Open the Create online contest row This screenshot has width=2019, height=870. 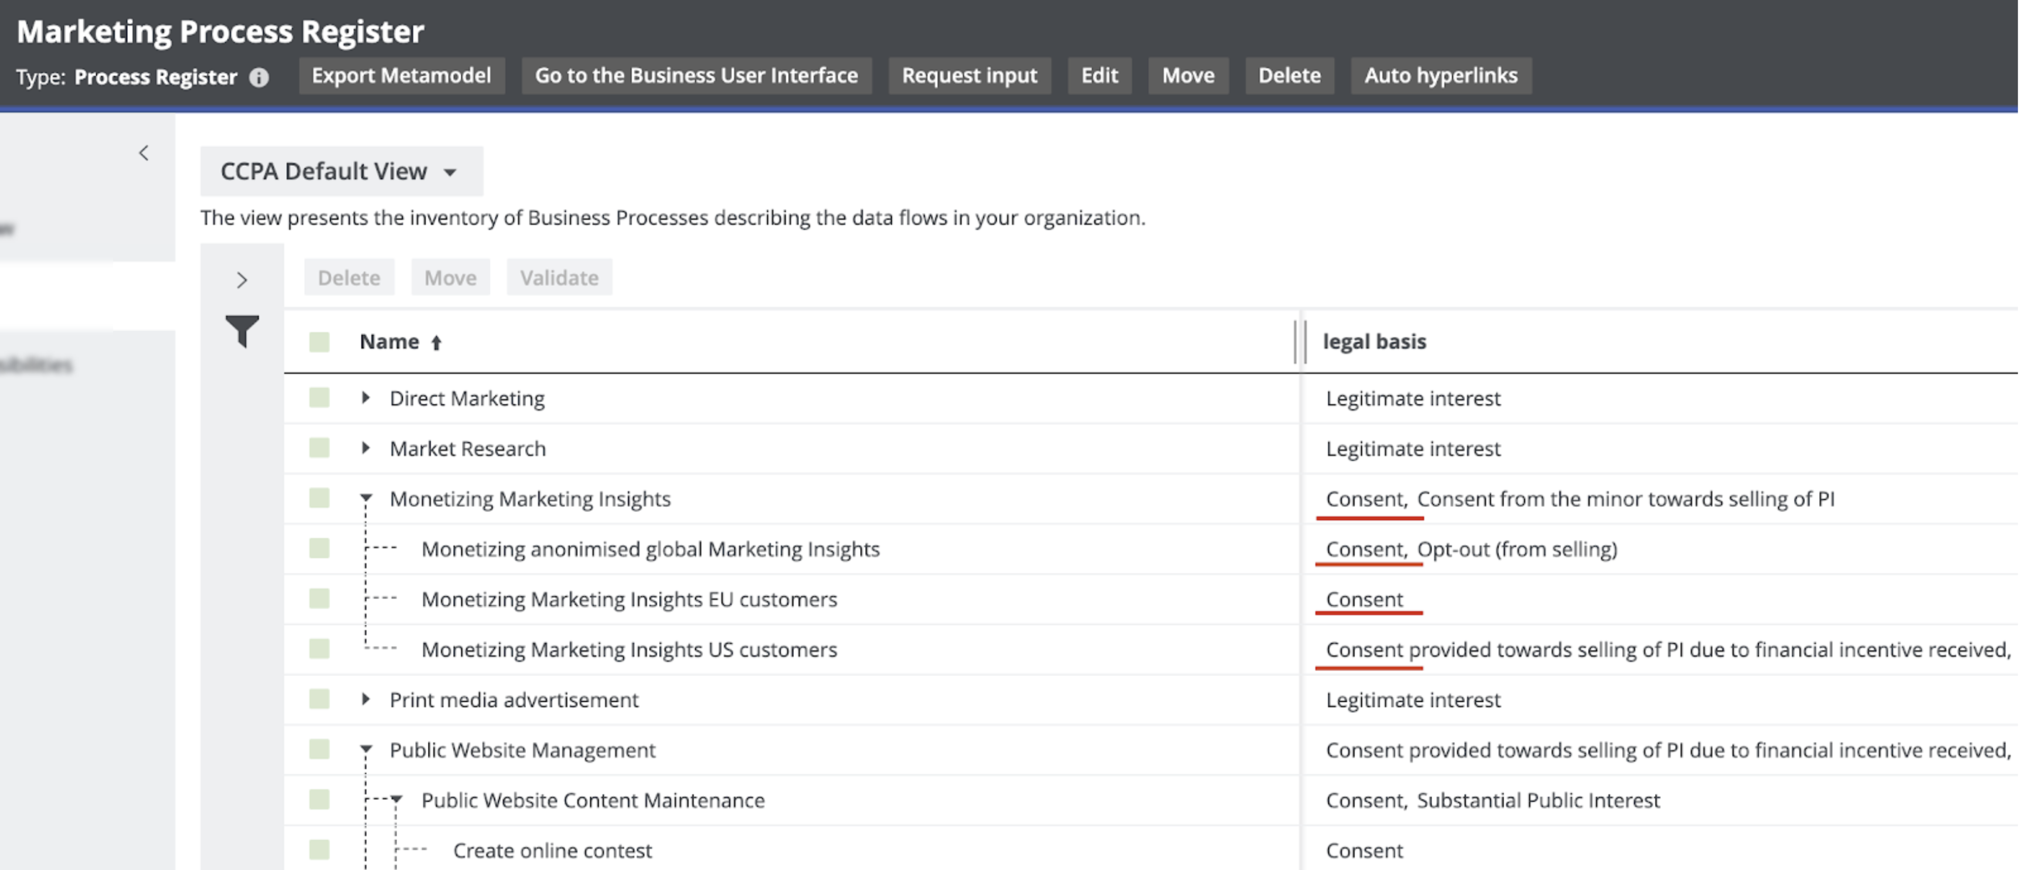point(553,851)
